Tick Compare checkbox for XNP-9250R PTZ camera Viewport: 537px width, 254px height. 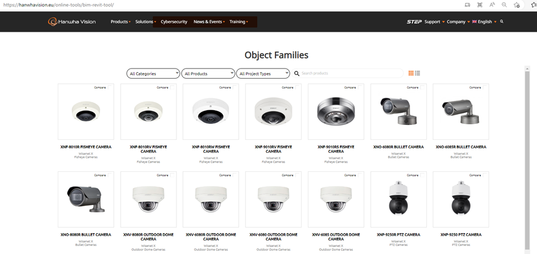[x=423, y=175]
